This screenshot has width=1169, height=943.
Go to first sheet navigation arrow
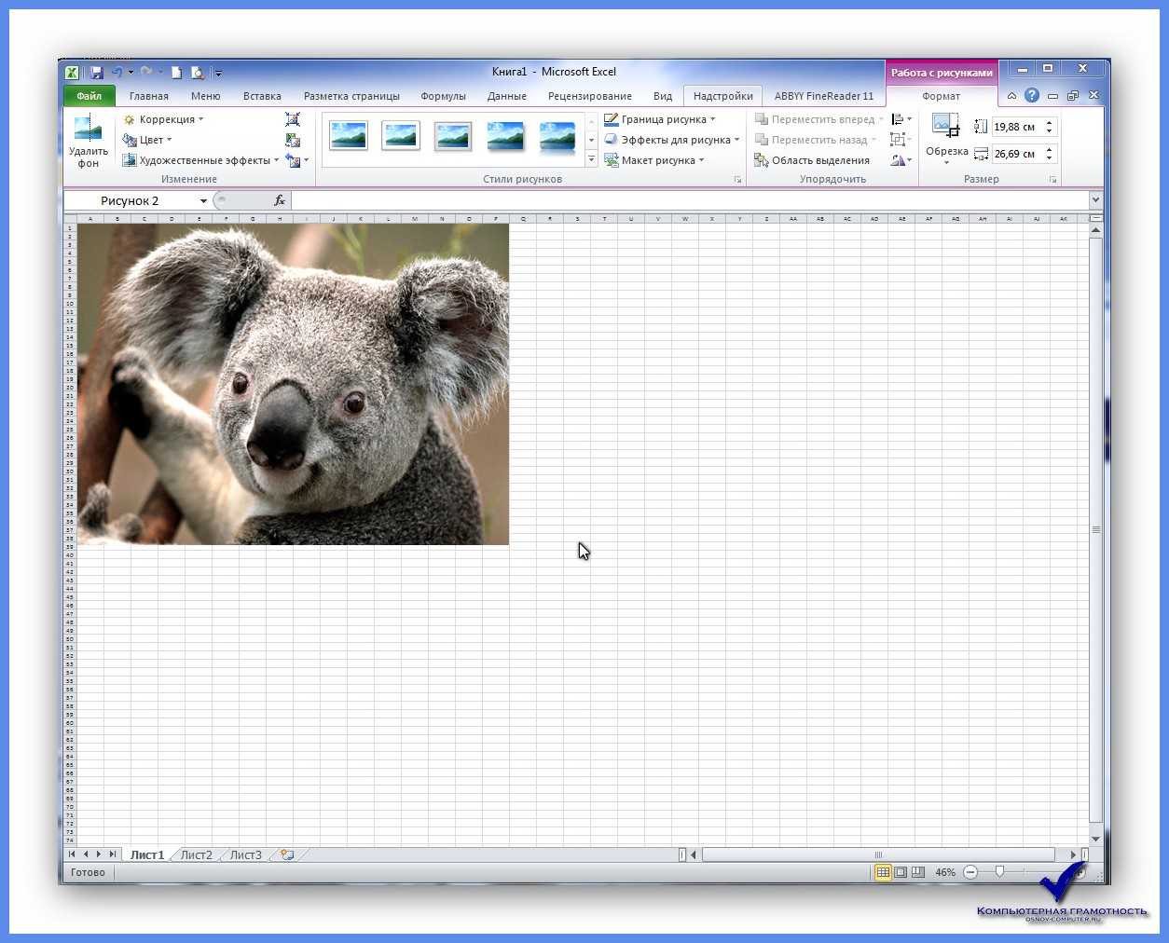(x=72, y=854)
